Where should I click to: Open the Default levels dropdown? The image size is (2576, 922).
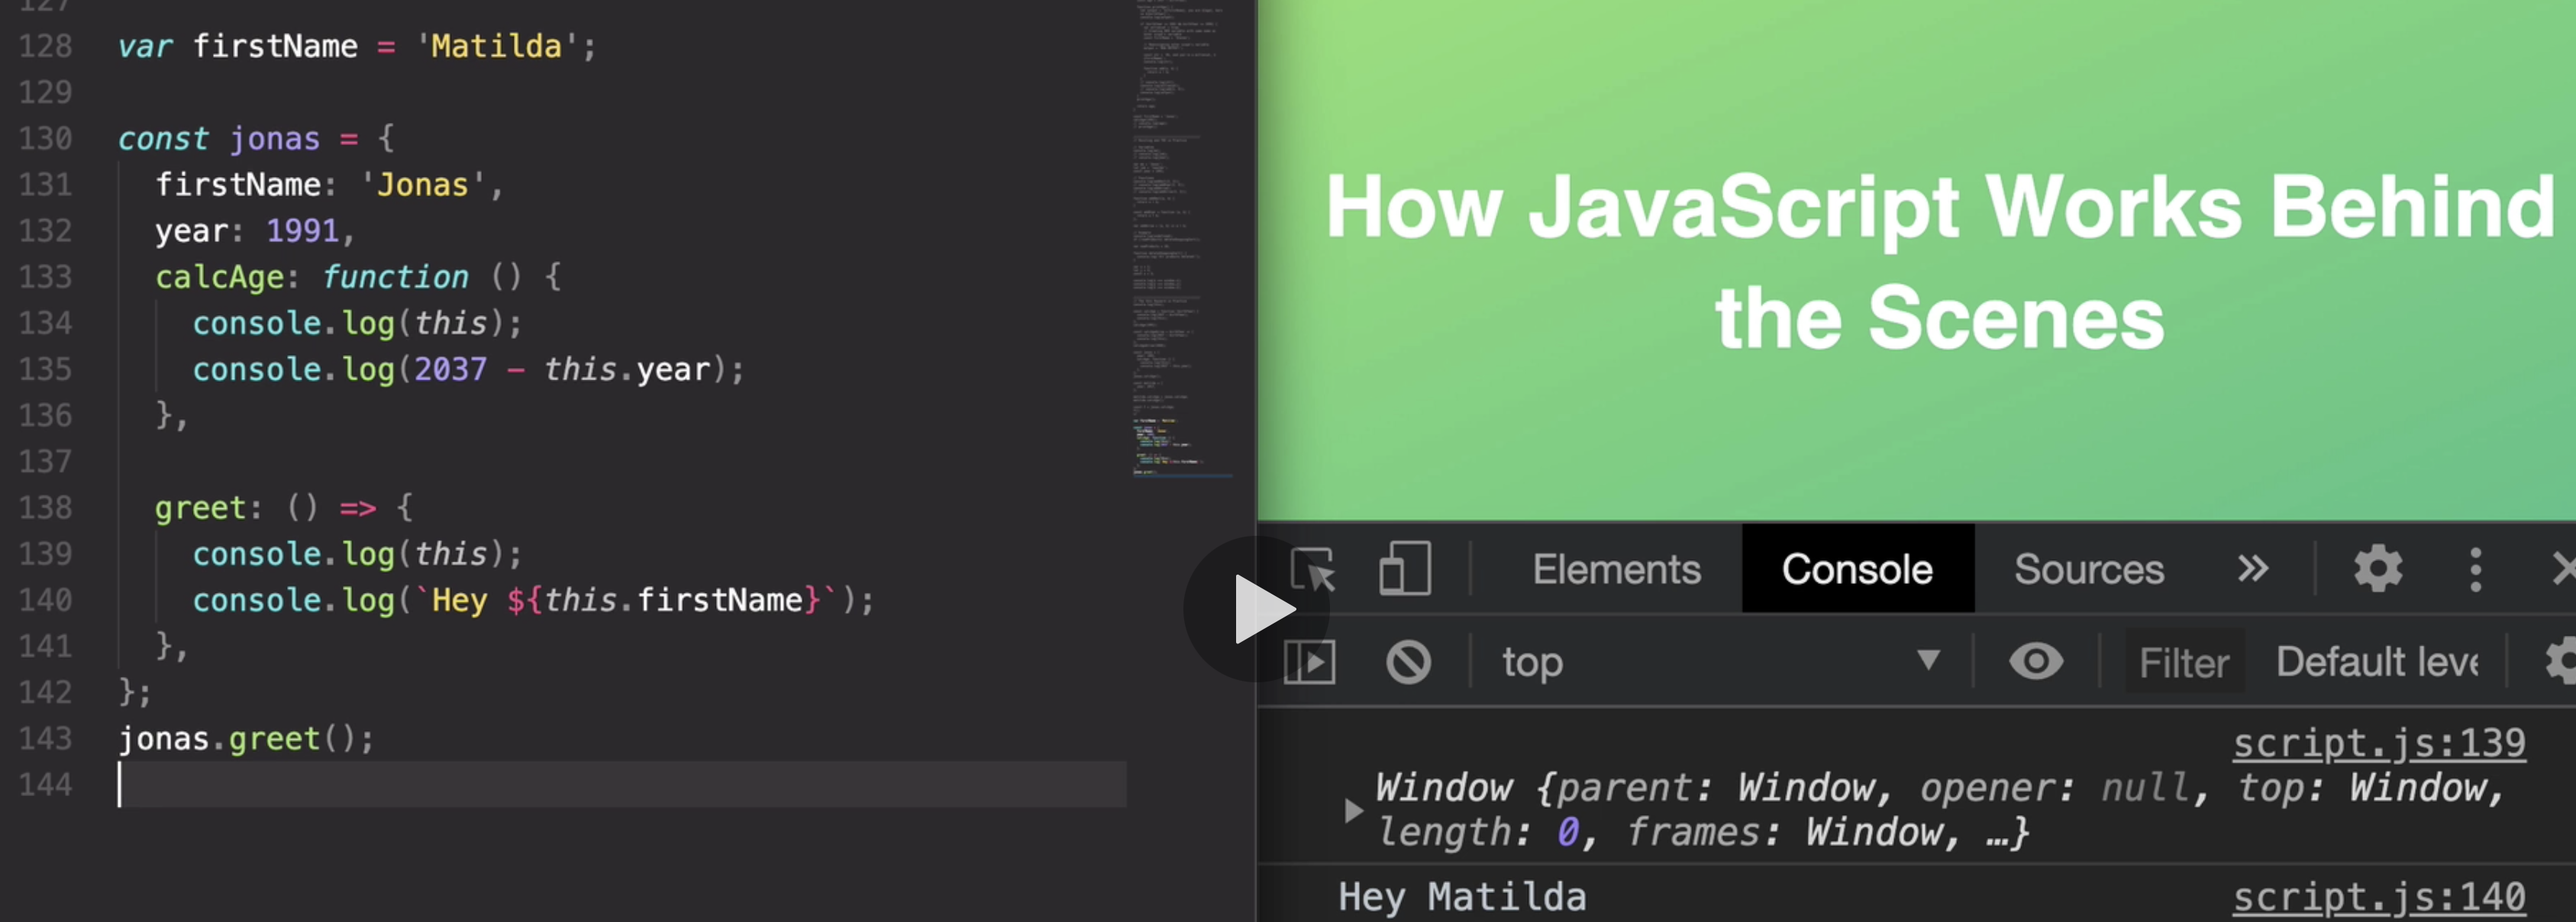pyautogui.click(x=2377, y=662)
